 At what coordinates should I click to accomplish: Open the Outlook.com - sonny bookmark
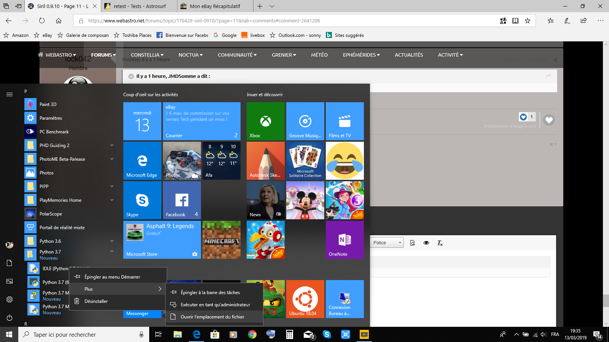coord(295,35)
